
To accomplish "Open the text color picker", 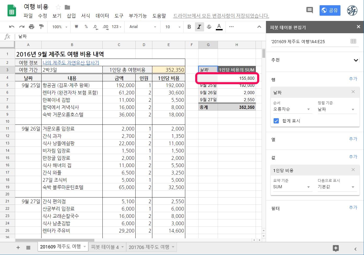I will coord(219,27).
